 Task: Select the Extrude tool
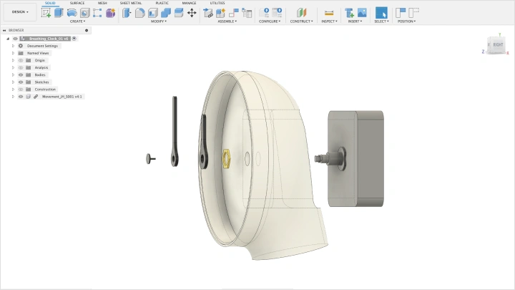click(x=59, y=13)
